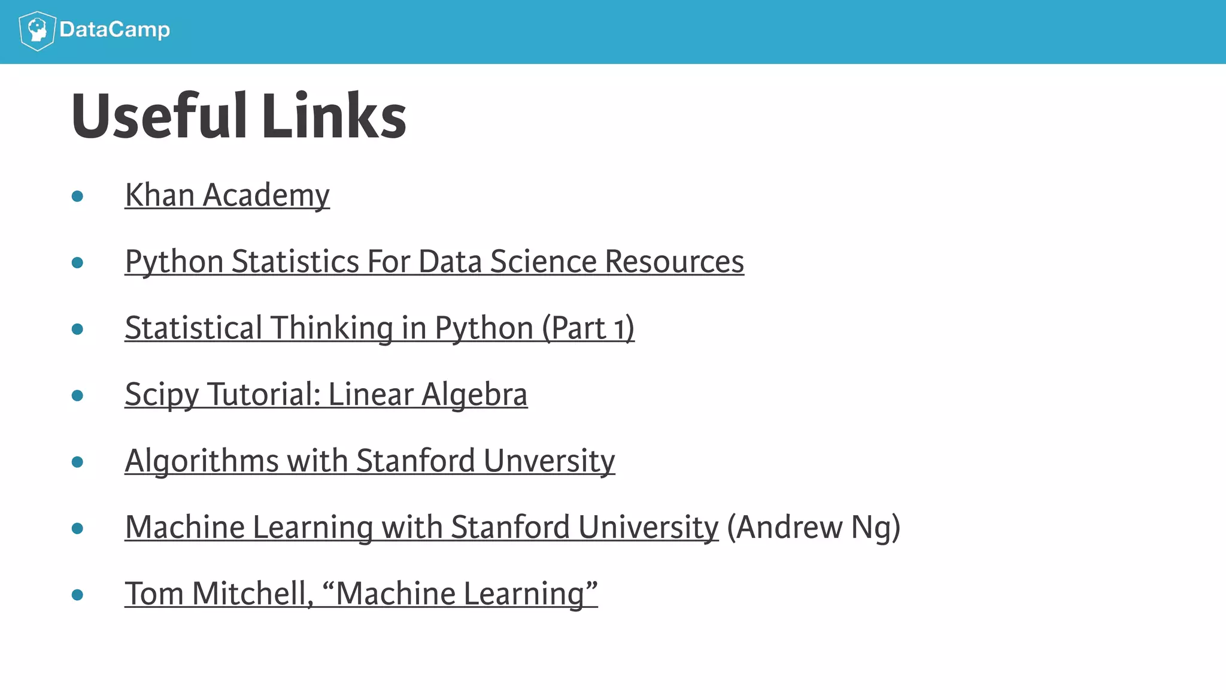Follow the Tom Mitchell "Machine Learning" link

[x=361, y=594]
